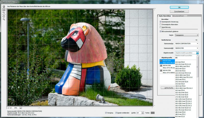
Task: Click preview vertical scrollbar up arrow
Action: click(x=155, y=10)
